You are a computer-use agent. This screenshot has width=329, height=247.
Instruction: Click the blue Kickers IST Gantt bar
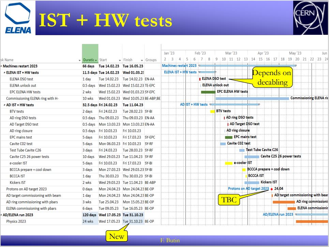(252, 183)
